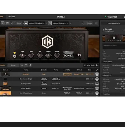
Task: Expand the Show All dropdown
Action: click(x=7, y=70)
